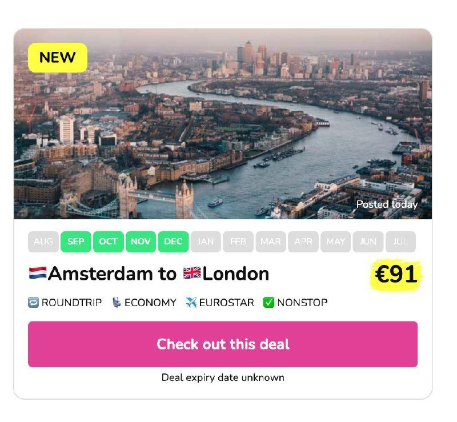457x422 pixels.
Task: Select the NOV month tab
Action: pyautogui.click(x=141, y=242)
